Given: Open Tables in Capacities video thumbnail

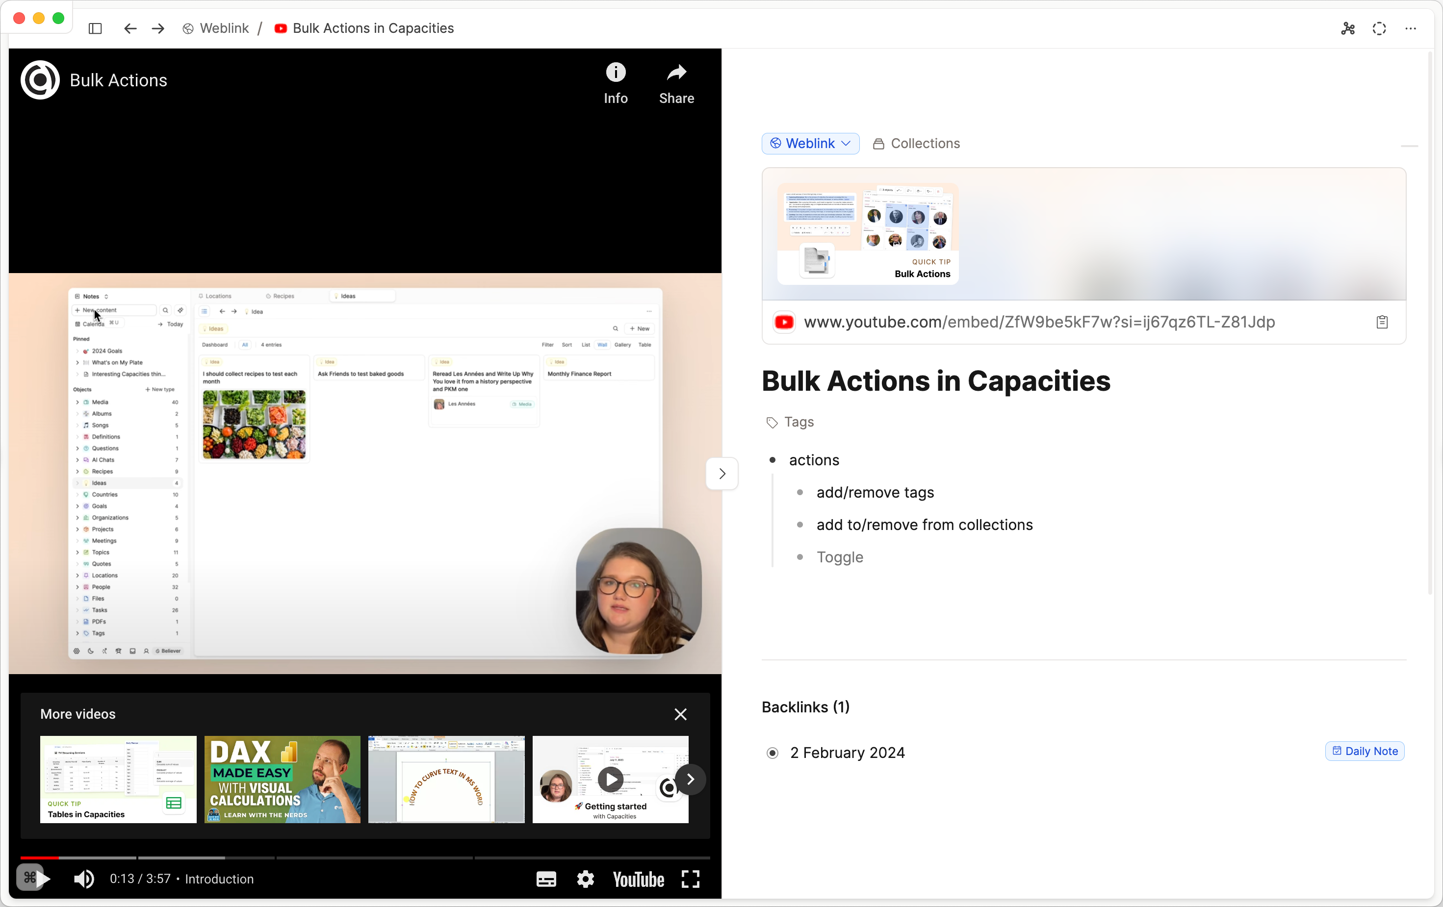Looking at the screenshot, I should pyautogui.click(x=118, y=779).
